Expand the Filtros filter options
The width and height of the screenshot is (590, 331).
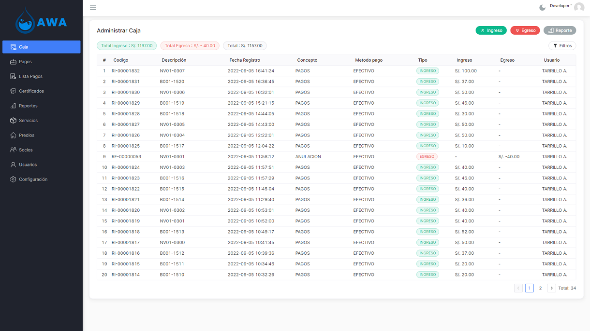pyautogui.click(x=562, y=46)
